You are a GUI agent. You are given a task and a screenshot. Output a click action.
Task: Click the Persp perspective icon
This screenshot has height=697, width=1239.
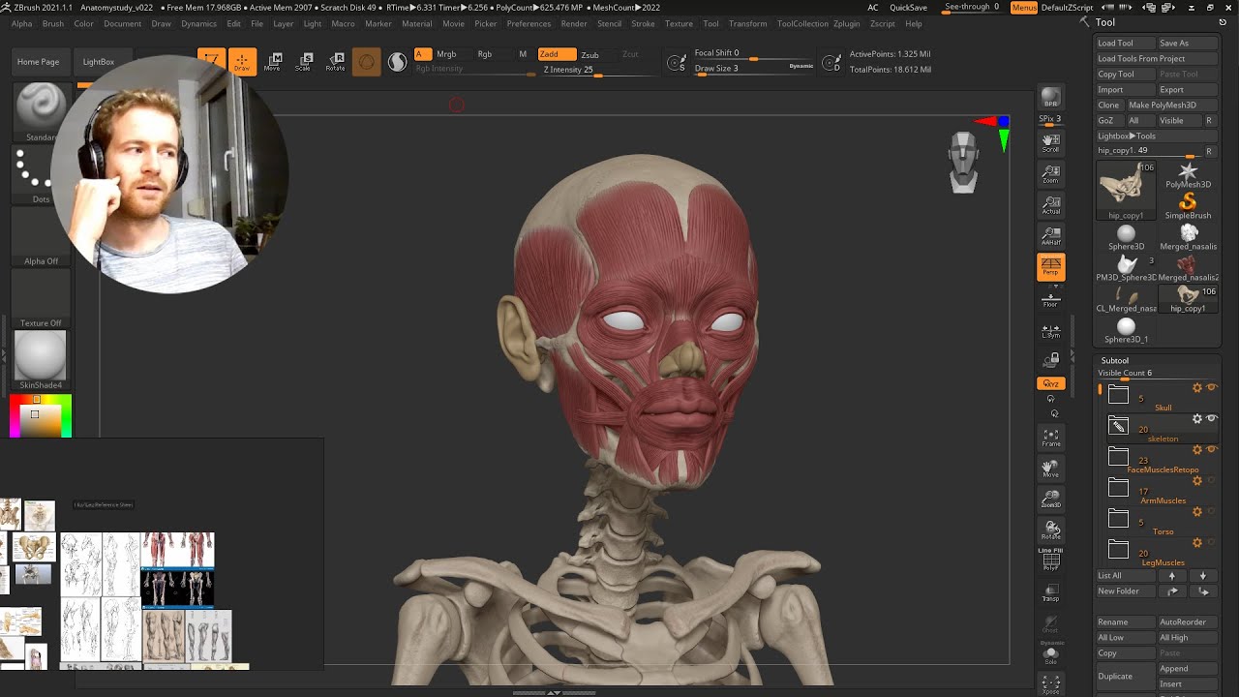pyautogui.click(x=1050, y=267)
